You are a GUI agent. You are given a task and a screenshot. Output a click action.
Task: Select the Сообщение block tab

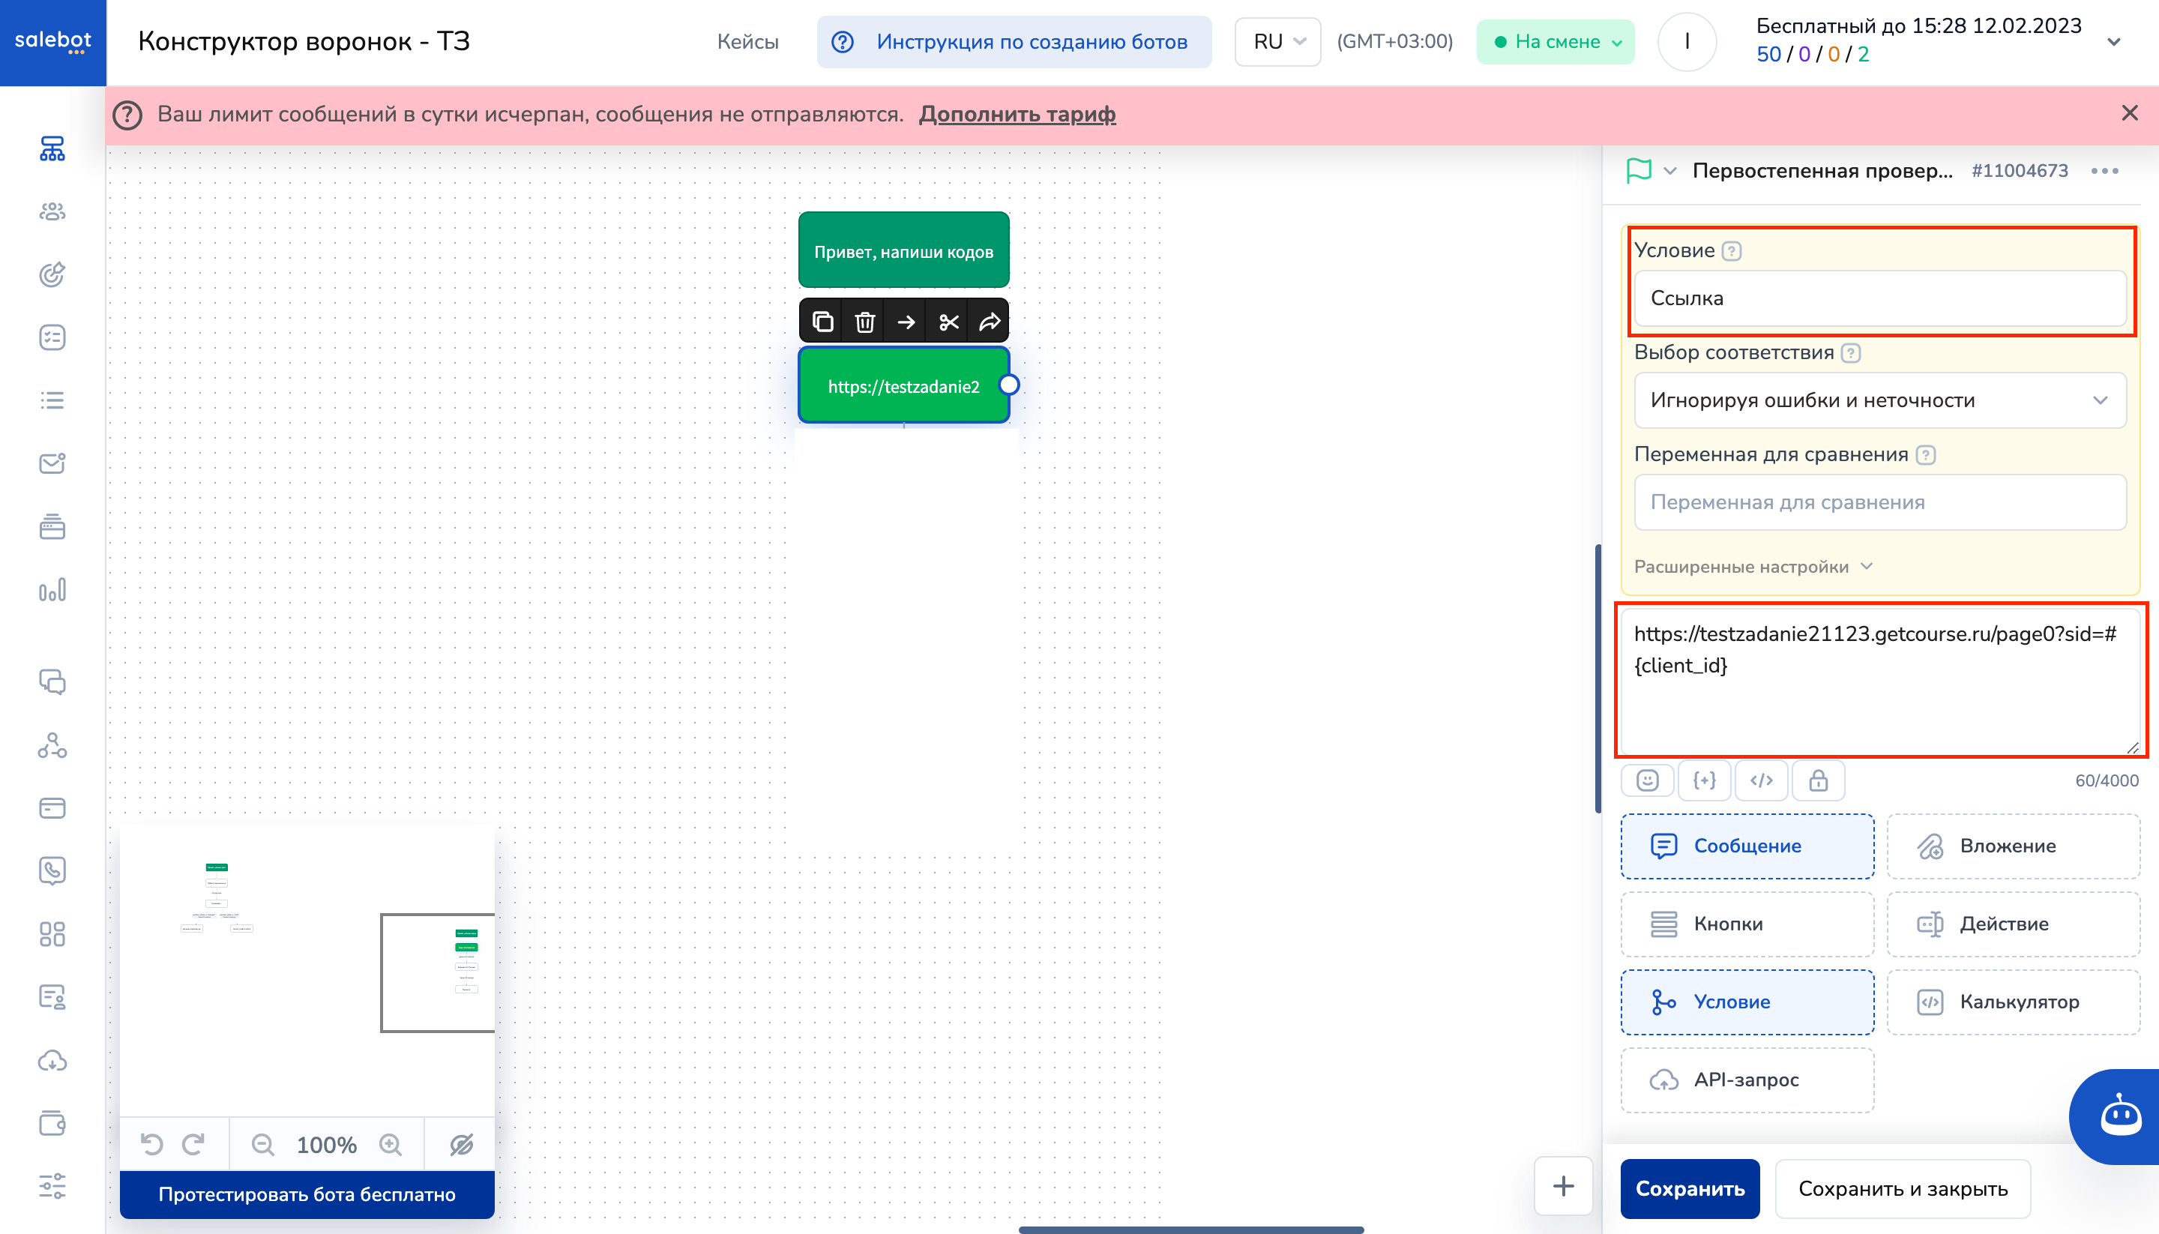1747,846
